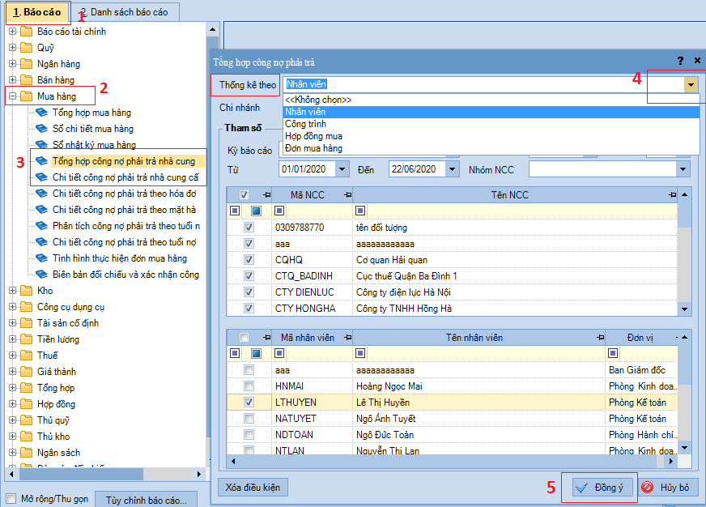Click the report tree horizontal scrollbar thumb
This screenshot has width=706, height=507.
pyautogui.click(x=81, y=474)
